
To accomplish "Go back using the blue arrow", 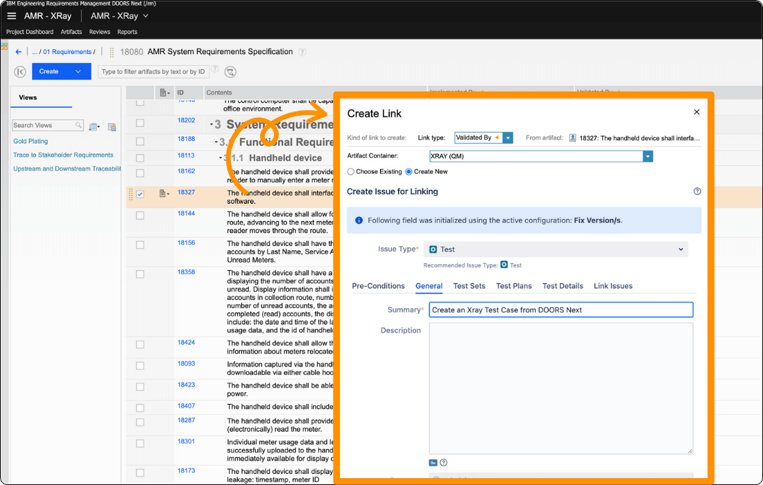I will click(x=19, y=51).
